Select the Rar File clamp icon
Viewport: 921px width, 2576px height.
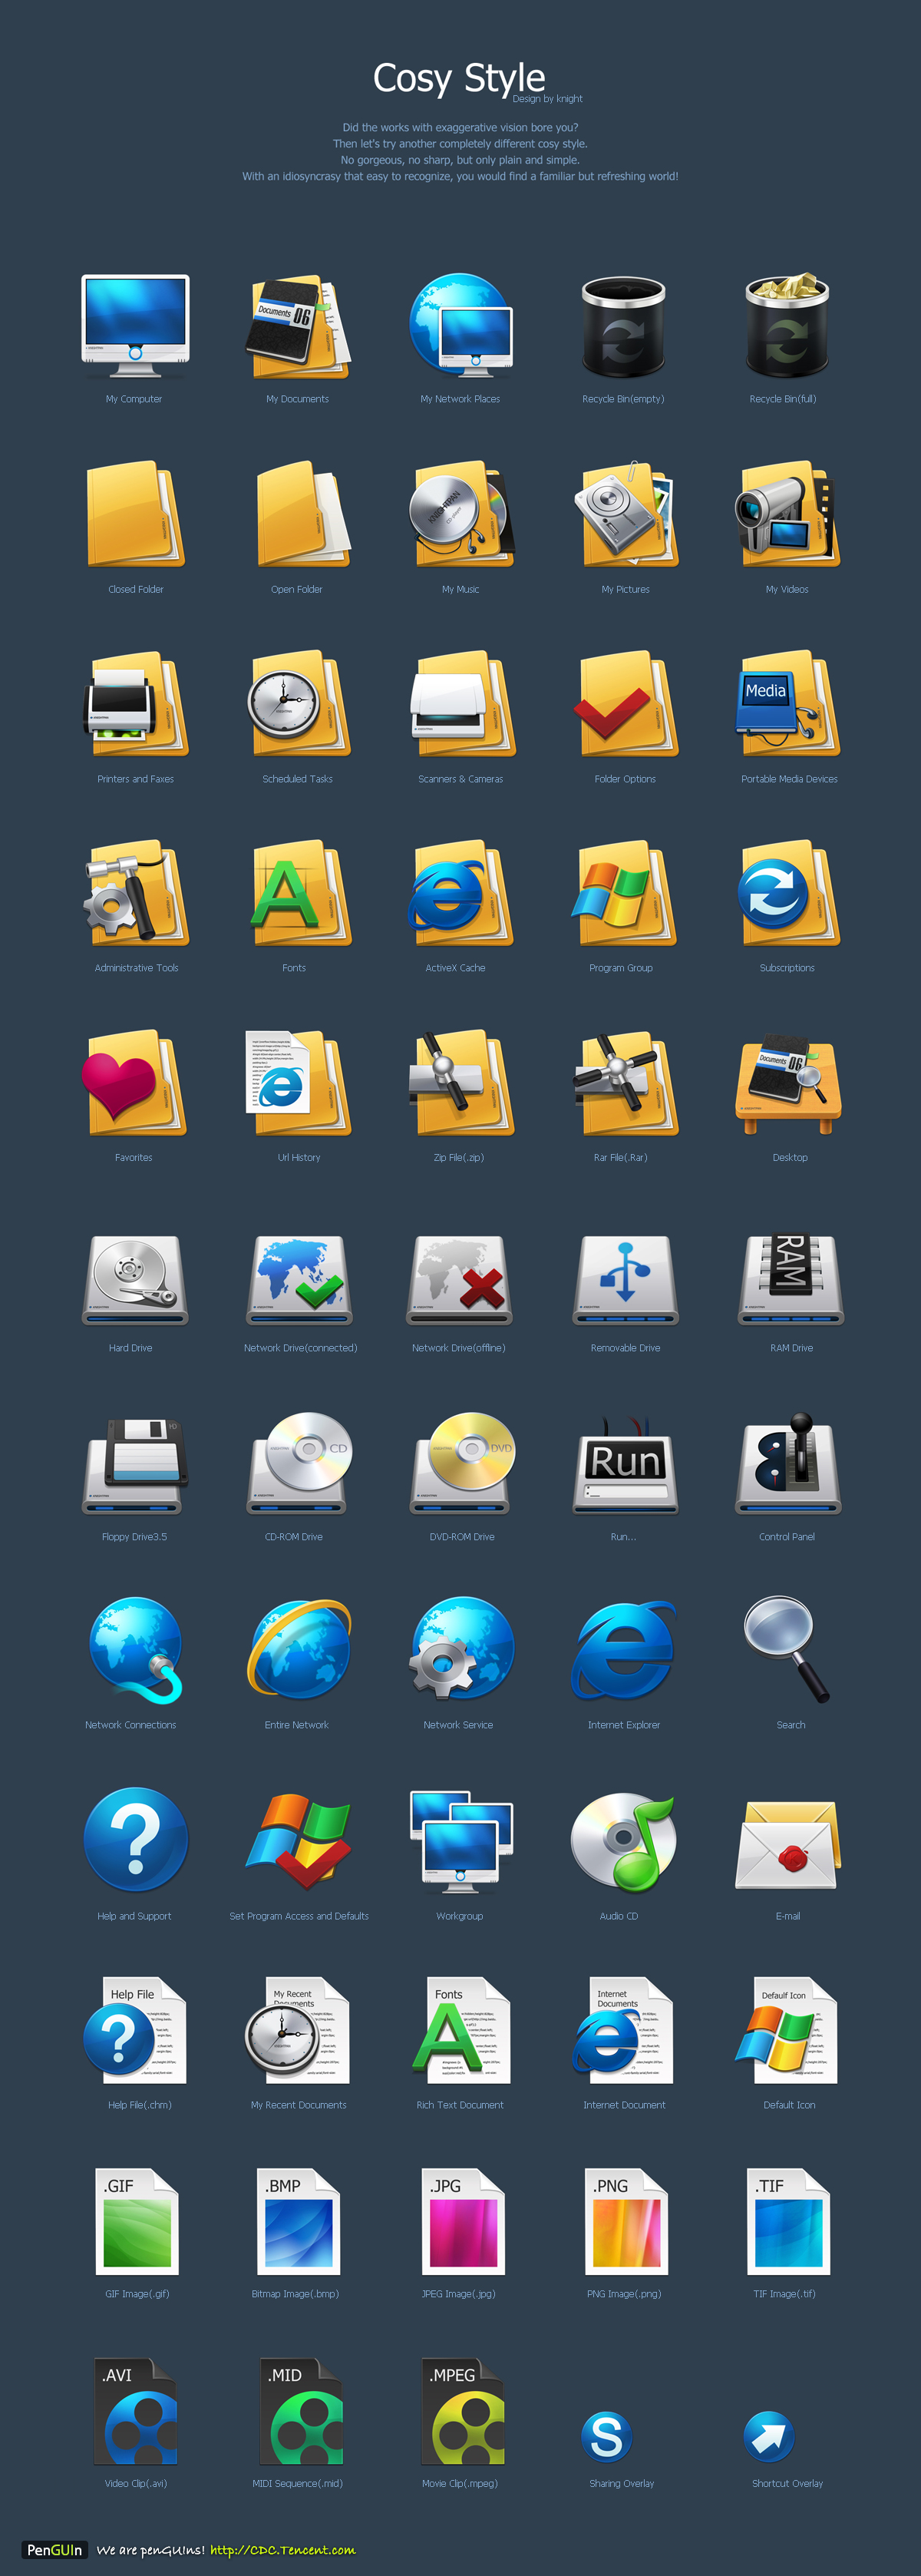[626, 1083]
